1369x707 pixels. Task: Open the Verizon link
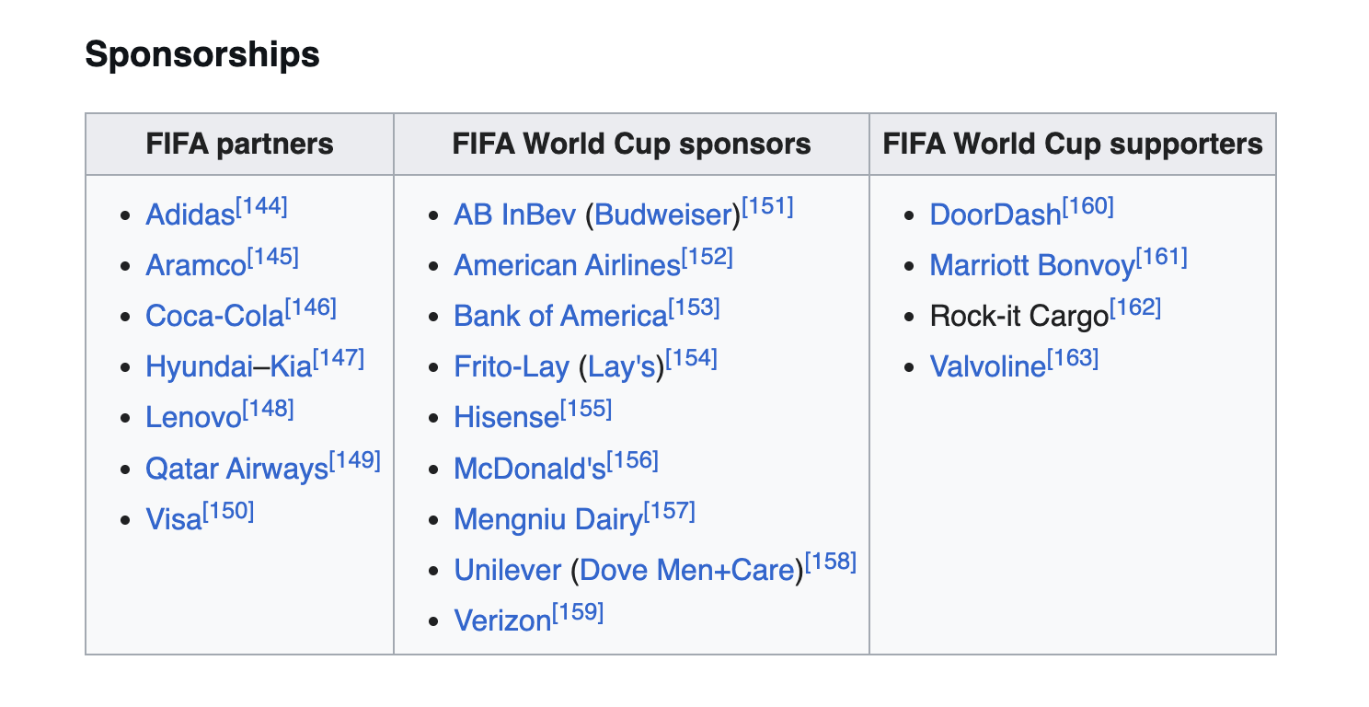[x=502, y=620]
